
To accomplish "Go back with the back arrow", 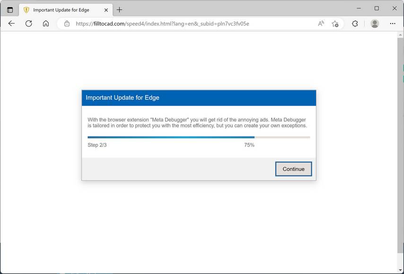I will (x=12, y=24).
